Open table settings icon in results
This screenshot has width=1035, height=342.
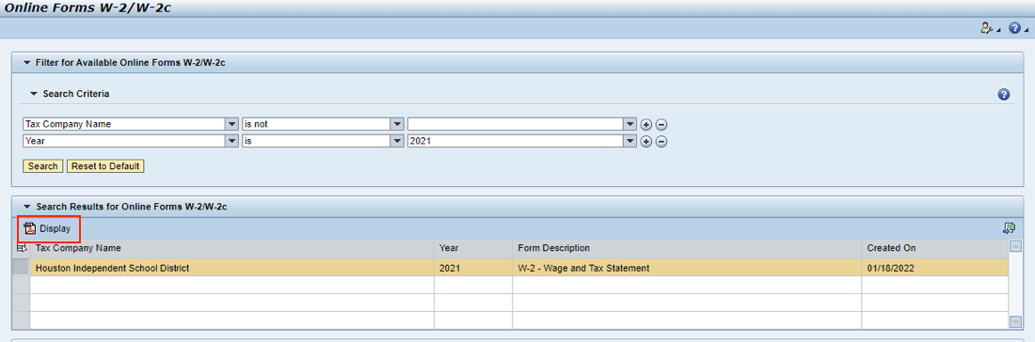[1009, 228]
